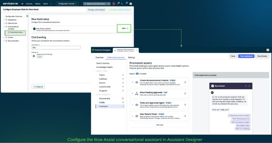Open the user avatar in ServiceNow header
272x143 pixels.
[x=131, y=3]
